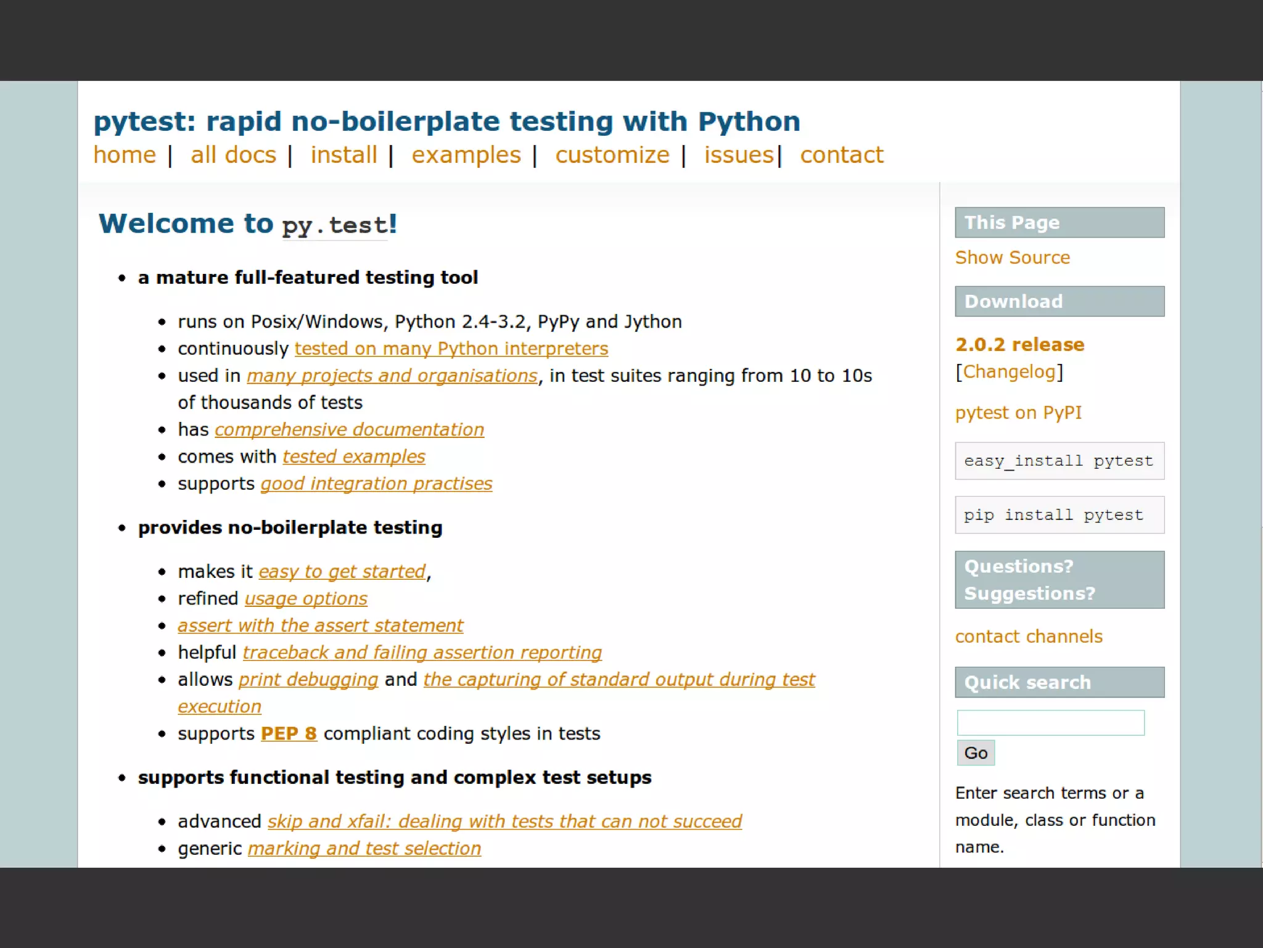Open the easy to get started link

[x=342, y=572]
